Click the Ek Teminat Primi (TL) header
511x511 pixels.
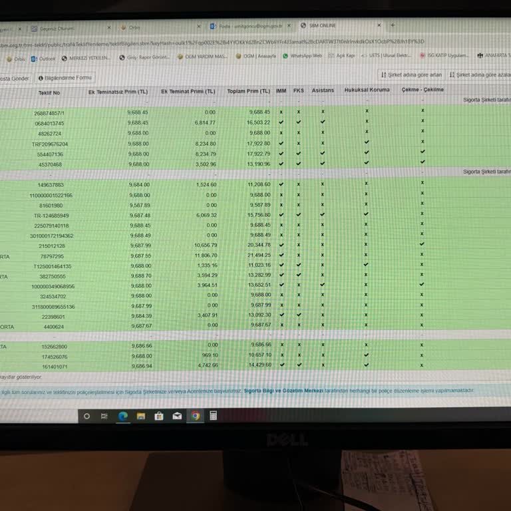tap(188, 92)
